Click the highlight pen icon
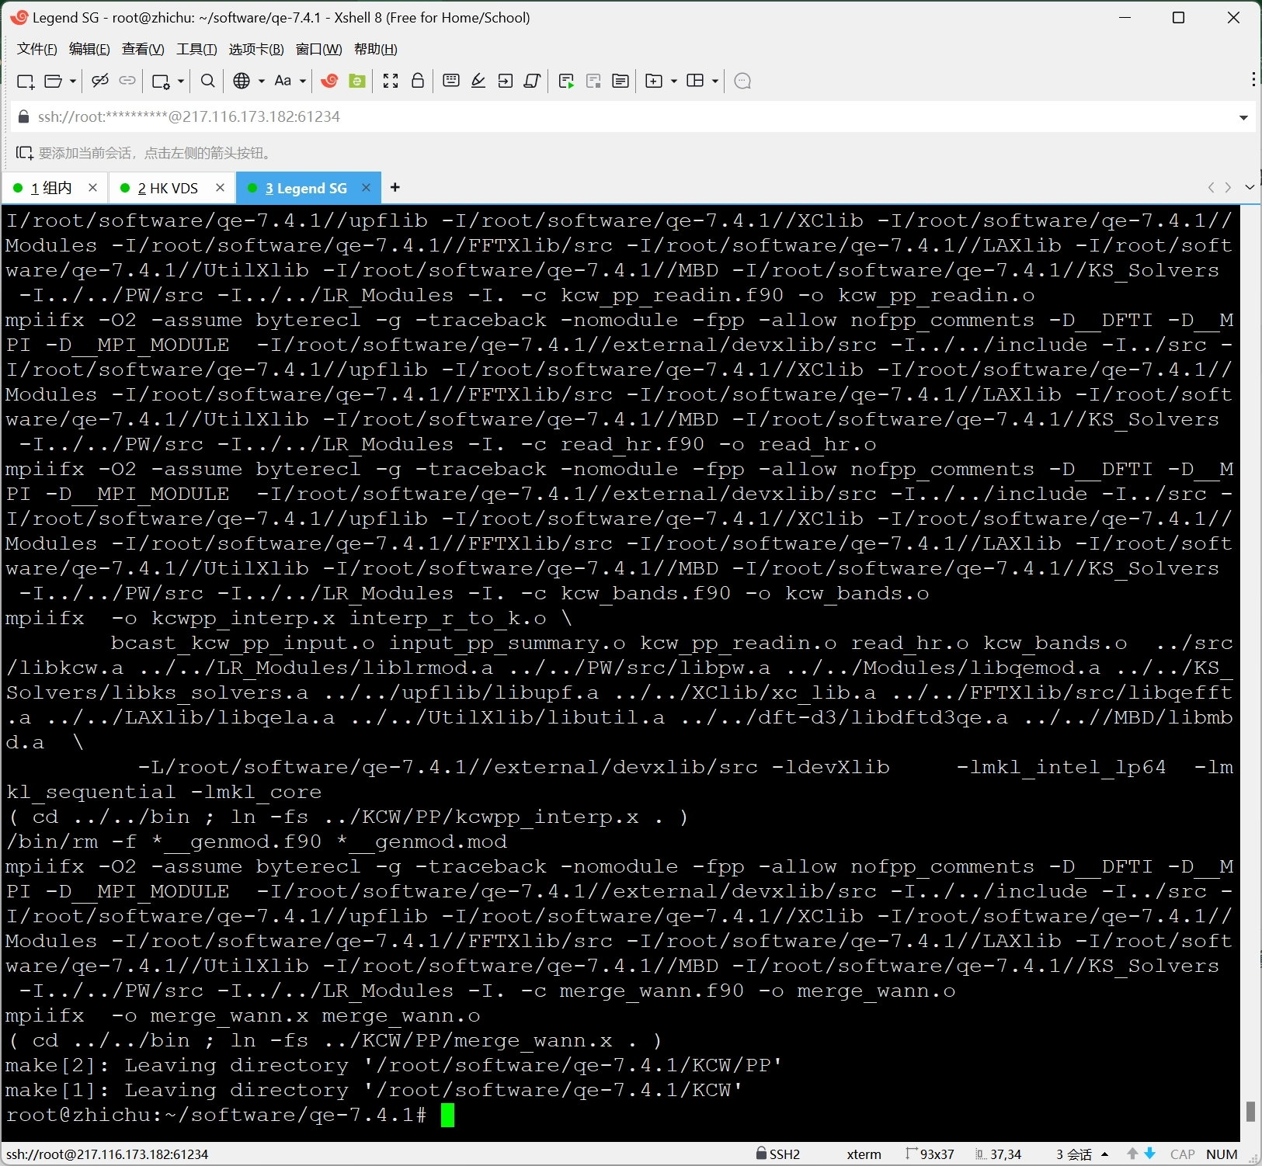The height and width of the screenshot is (1166, 1262). point(478,81)
